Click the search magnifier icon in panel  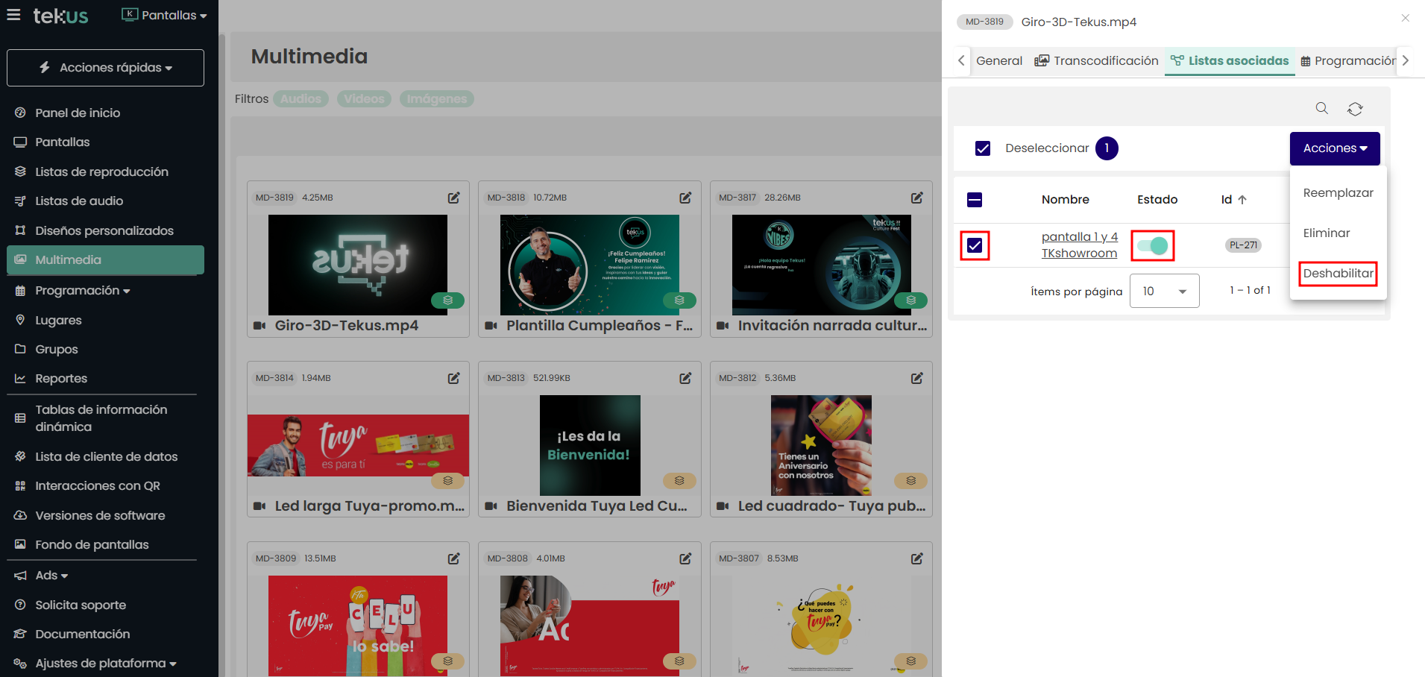(x=1321, y=109)
